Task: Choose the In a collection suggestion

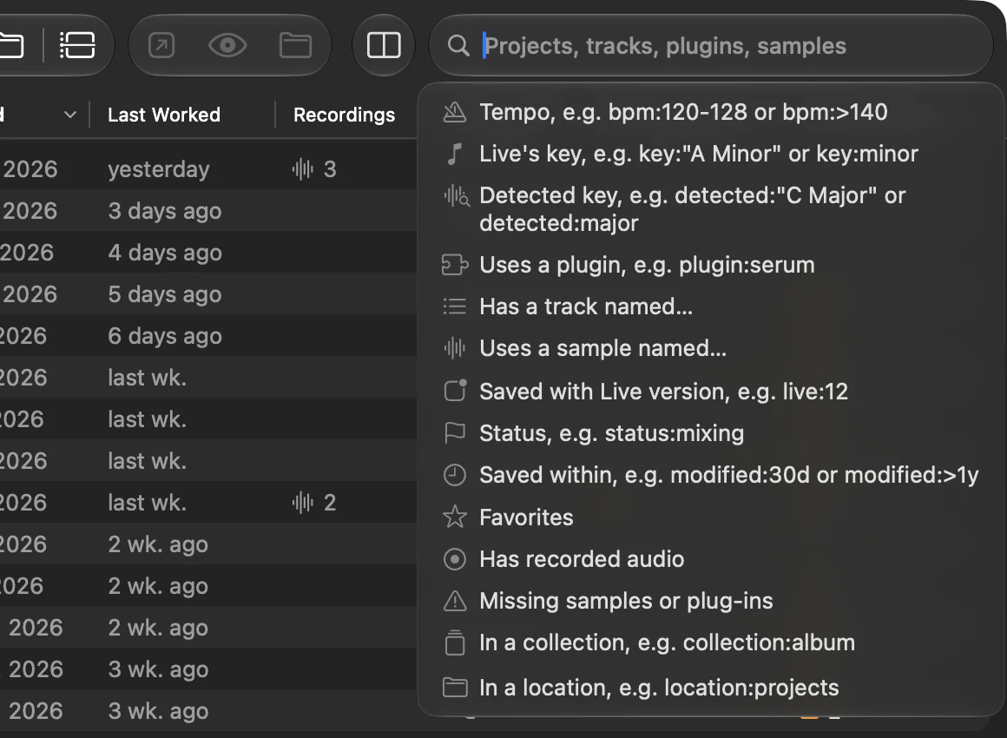Action: (x=710, y=643)
